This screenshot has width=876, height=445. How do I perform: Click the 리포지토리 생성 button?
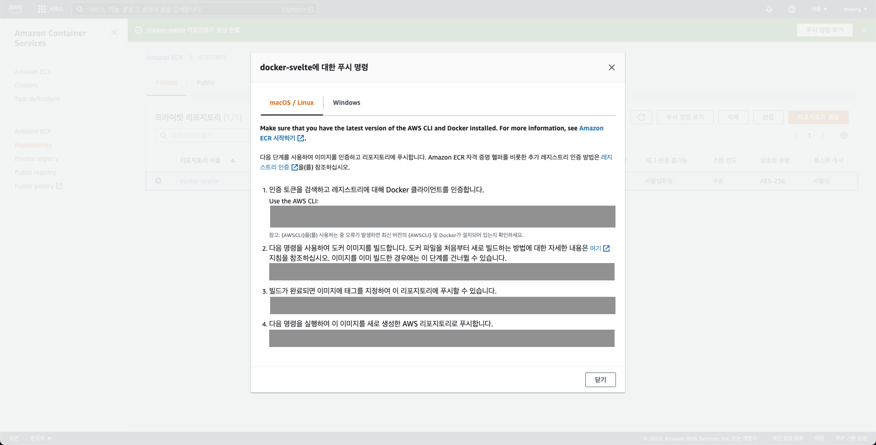[818, 117]
